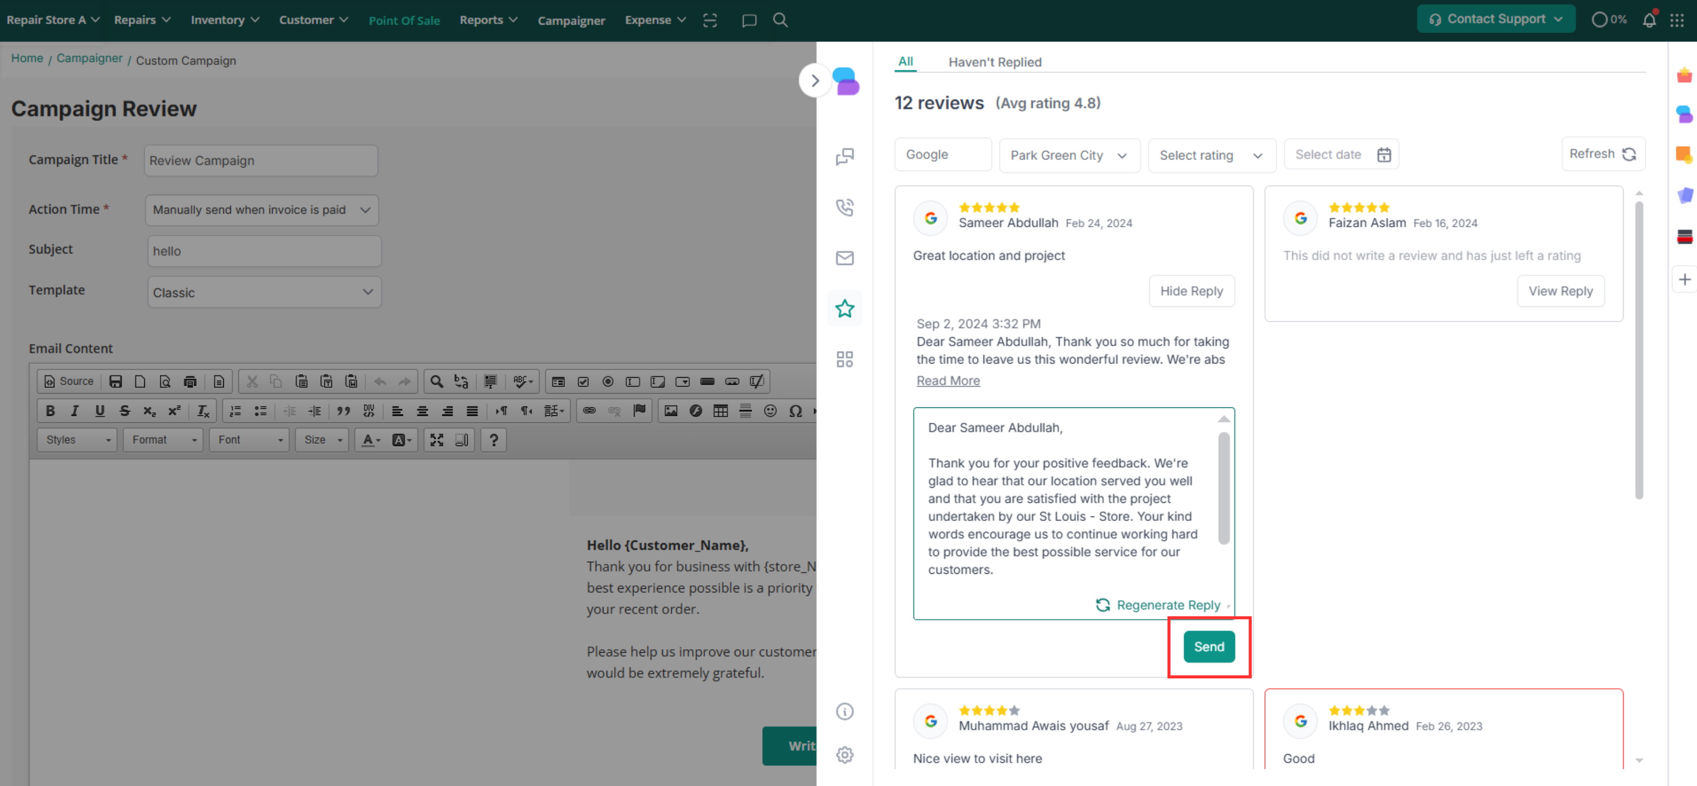Click the Subject input field

point(264,251)
